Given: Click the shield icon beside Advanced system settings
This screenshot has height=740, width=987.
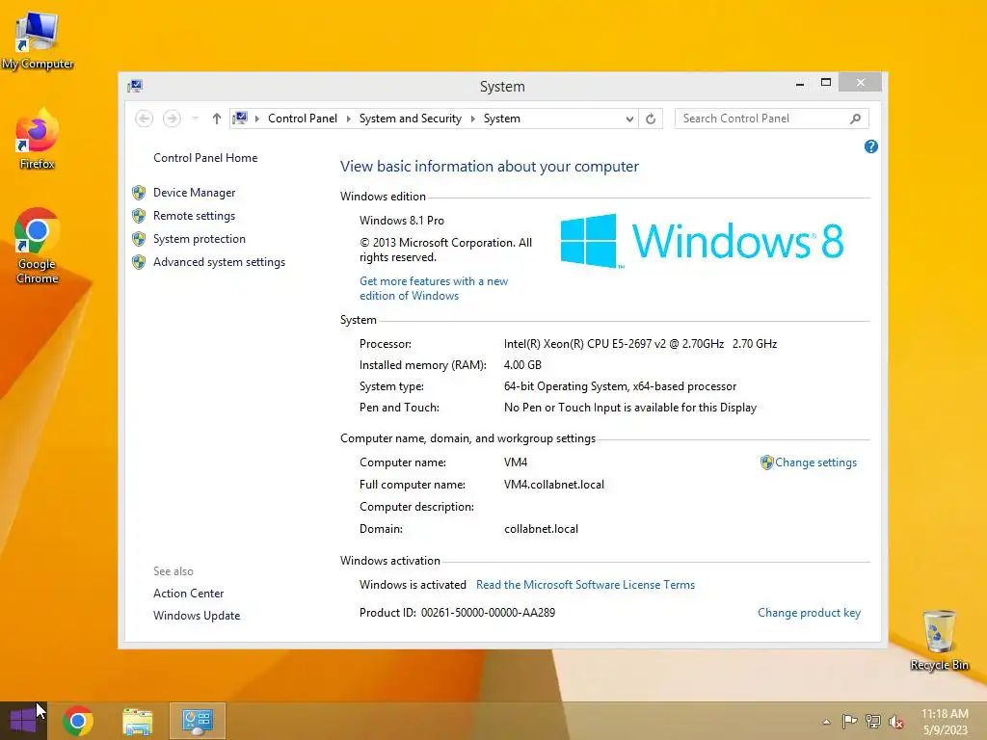Looking at the screenshot, I should point(139,262).
